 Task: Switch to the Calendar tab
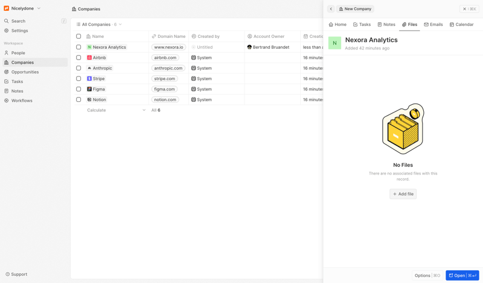[461, 24]
